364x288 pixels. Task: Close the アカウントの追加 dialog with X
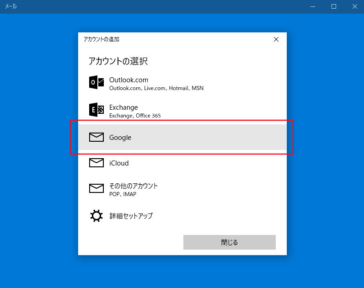click(276, 39)
